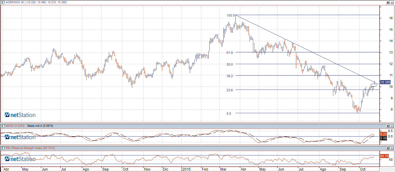Click the 2015 year marker on timeline
Image resolution: width=395 pixels, height=172 pixels.
[x=187, y=170]
